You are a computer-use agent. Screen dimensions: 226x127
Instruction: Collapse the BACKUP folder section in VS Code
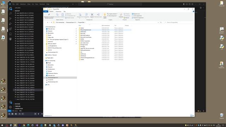click(17, 11)
